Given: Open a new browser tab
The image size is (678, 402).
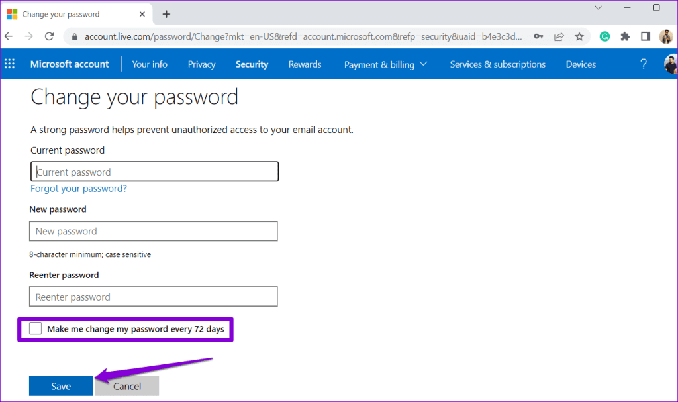Looking at the screenshot, I should tap(166, 15).
